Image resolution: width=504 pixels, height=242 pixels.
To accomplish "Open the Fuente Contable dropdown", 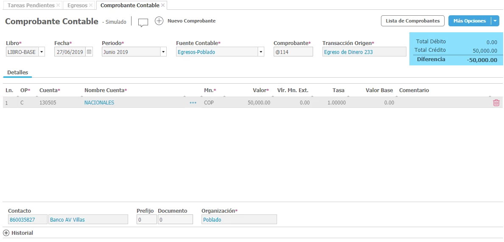I will tap(261, 52).
